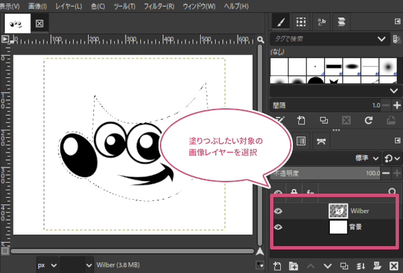Click the plus button to increase 間隔 spacing
The height and width of the screenshot is (273, 403).
coord(397,106)
